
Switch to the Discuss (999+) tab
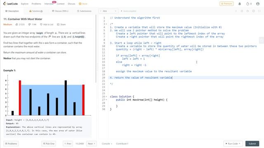click(60, 11)
